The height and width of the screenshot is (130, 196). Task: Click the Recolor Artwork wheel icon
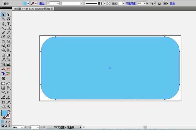159,4
